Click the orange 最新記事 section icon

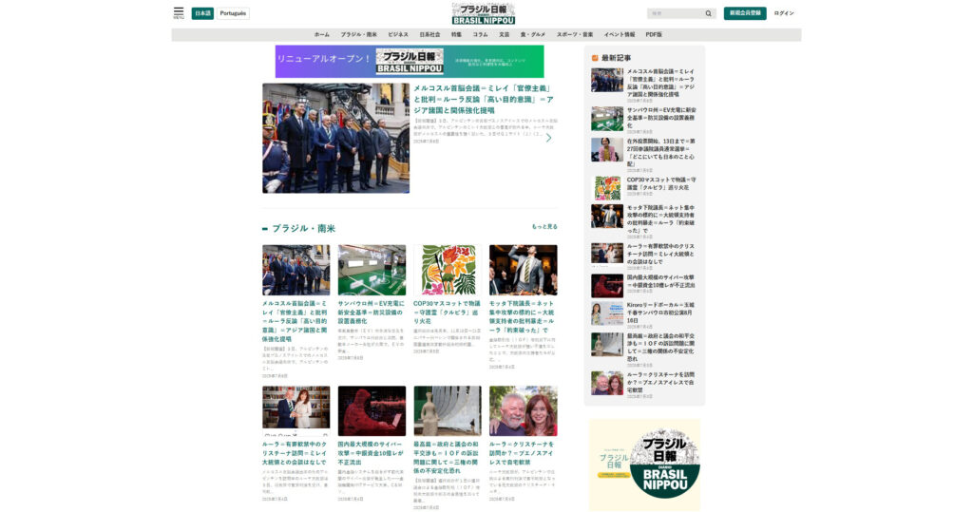coord(595,58)
